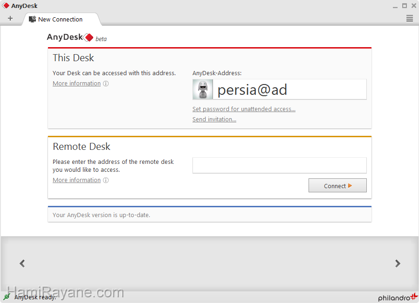Open a new tab with plus icon
The width and height of the screenshot is (419, 303).
point(10,19)
